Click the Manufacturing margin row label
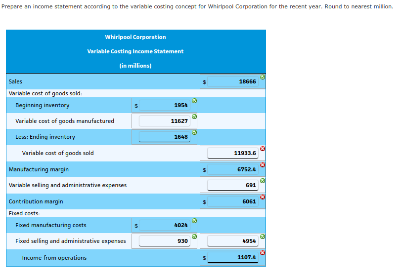Screen dimensions: 399x276 [x=39, y=169]
